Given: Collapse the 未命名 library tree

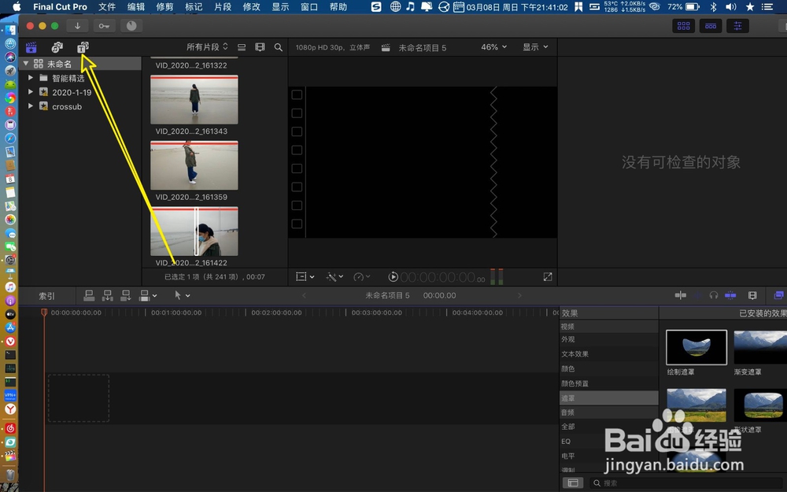Looking at the screenshot, I should click(x=26, y=64).
